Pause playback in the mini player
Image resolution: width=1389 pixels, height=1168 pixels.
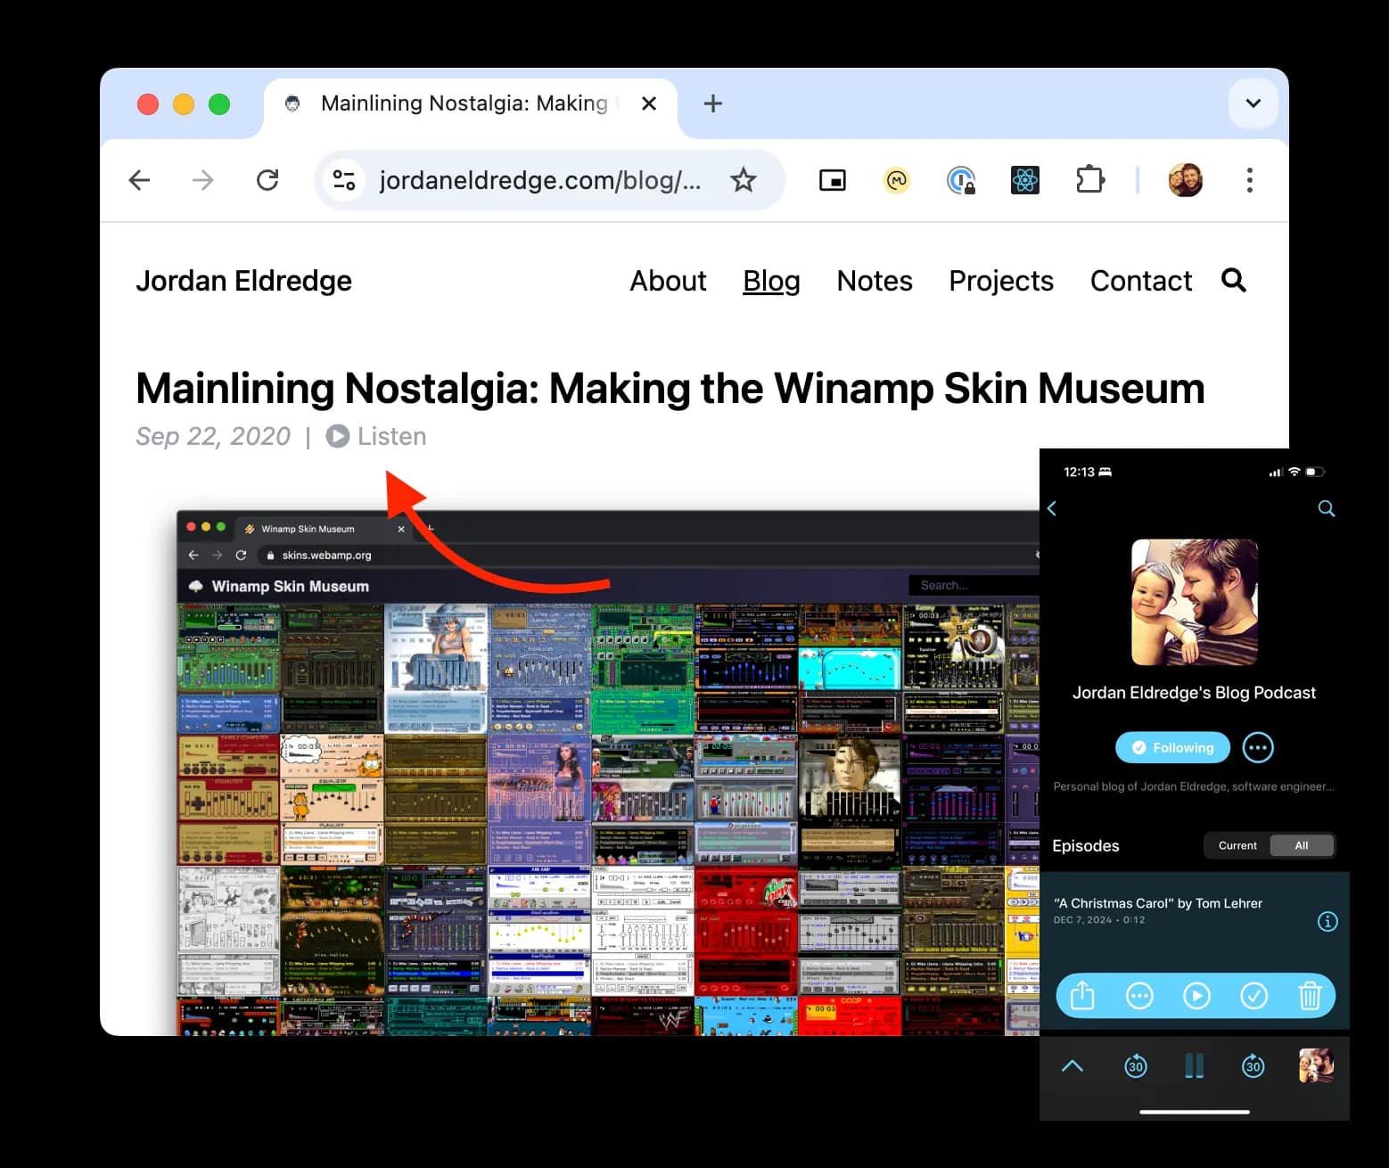coord(1194,1065)
